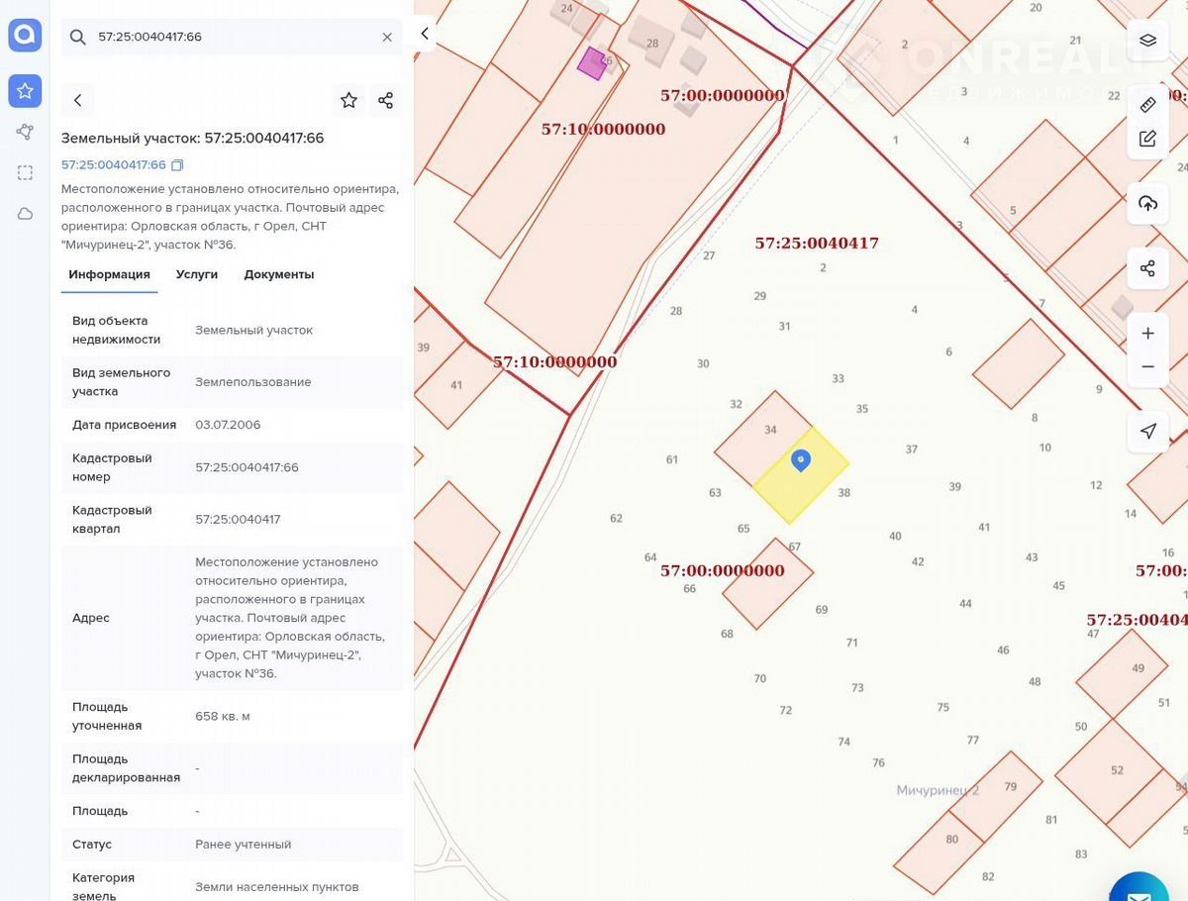
Task: Zoom out of the map
Action: 1147,366
